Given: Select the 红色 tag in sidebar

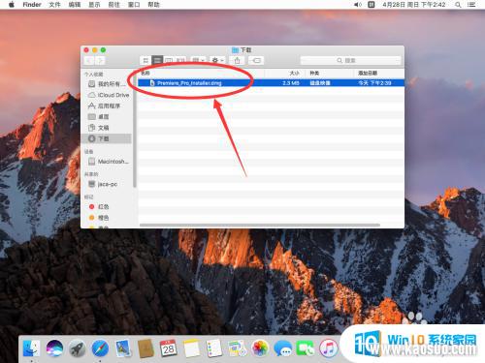Looking at the screenshot, I should pos(99,207).
